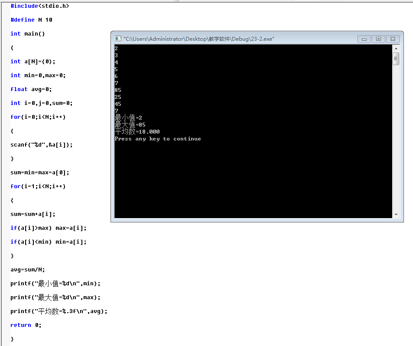Click the printf line printing 最小值
The image size is (413, 346).
click(x=55, y=284)
